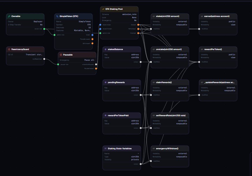The image size is (252, 176).
Task: Click the modifiers port on _updateRewards
Action: point(199,95)
